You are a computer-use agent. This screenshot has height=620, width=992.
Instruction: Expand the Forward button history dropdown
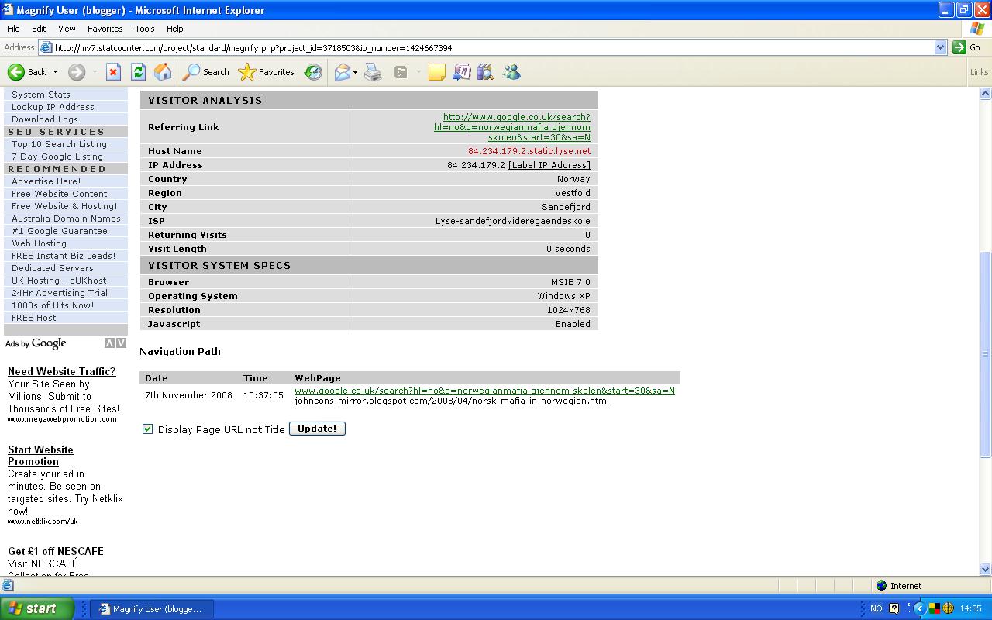[95, 72]
